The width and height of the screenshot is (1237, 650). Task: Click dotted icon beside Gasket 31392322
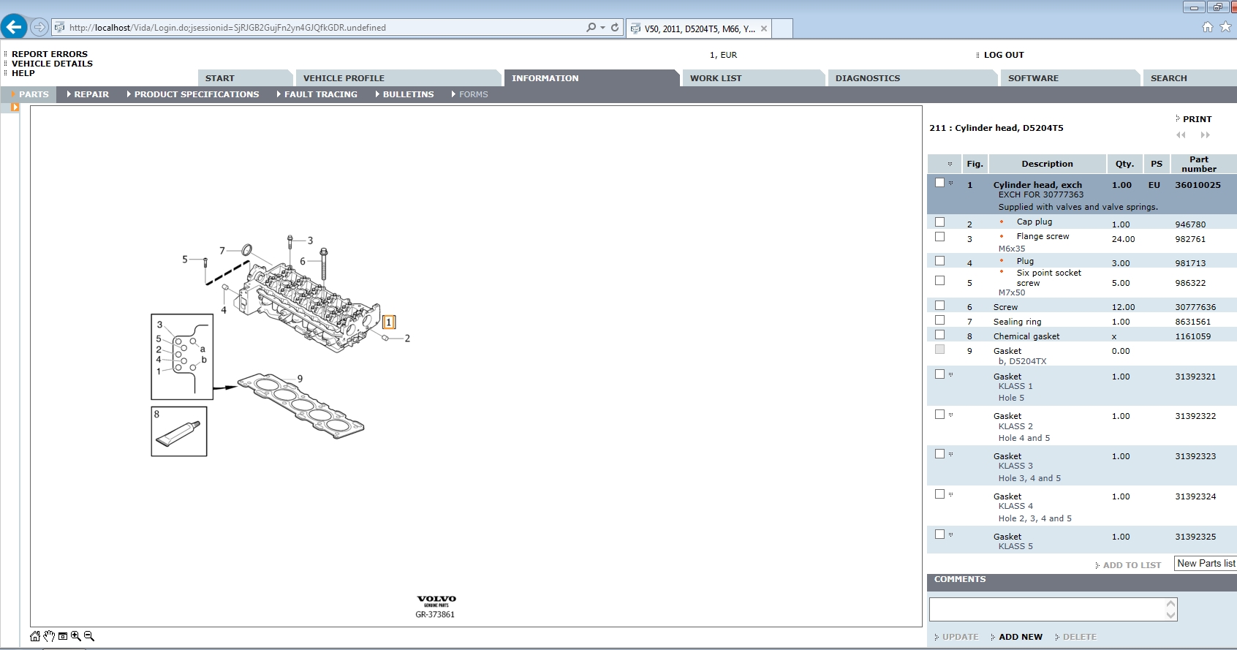coord(950,415)
